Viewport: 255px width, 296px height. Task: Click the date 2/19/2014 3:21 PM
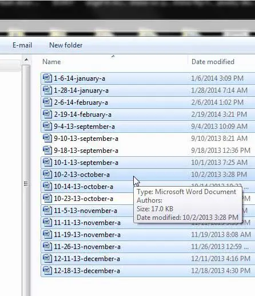click(x=219, y=115)
